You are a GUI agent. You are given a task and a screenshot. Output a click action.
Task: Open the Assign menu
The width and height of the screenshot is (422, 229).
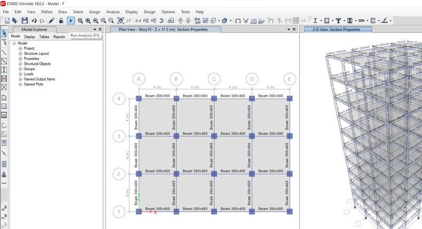pyautogui.click(x=94, y=12)
